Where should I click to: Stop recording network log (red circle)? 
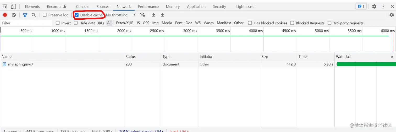[x=5, y=15]
